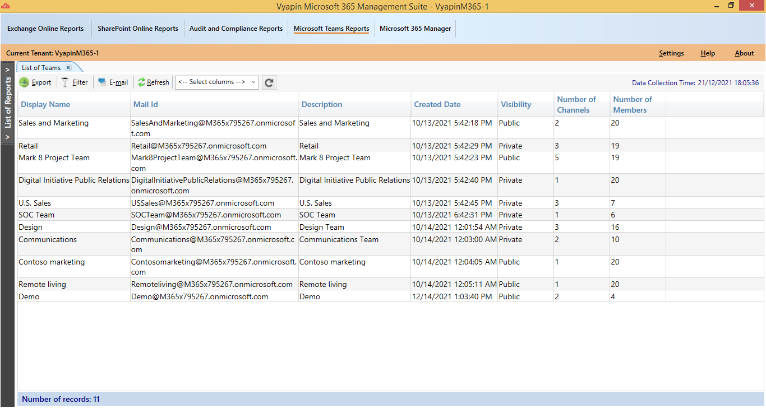Screen dimensions: 766x408
Task: Click mail id Retail@M365x795267.onmicrosoft.com
Action: tap(199, 146)
